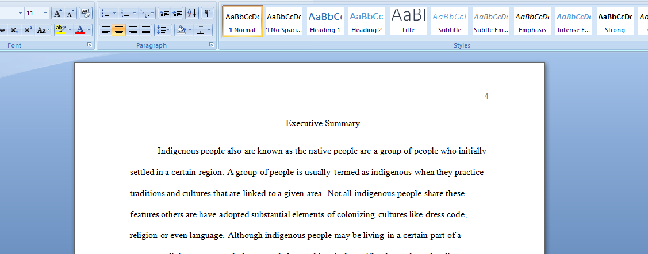
Task: Click the line starting 'features others are have'
Action: [x=298, y=215]
